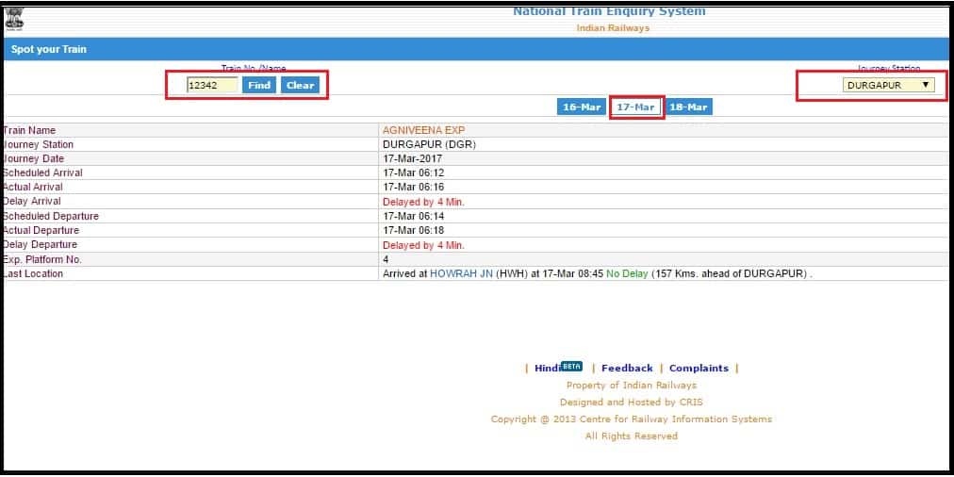
Task: Select the 16-Mar date tab
Action: click(x=582, y=107)
